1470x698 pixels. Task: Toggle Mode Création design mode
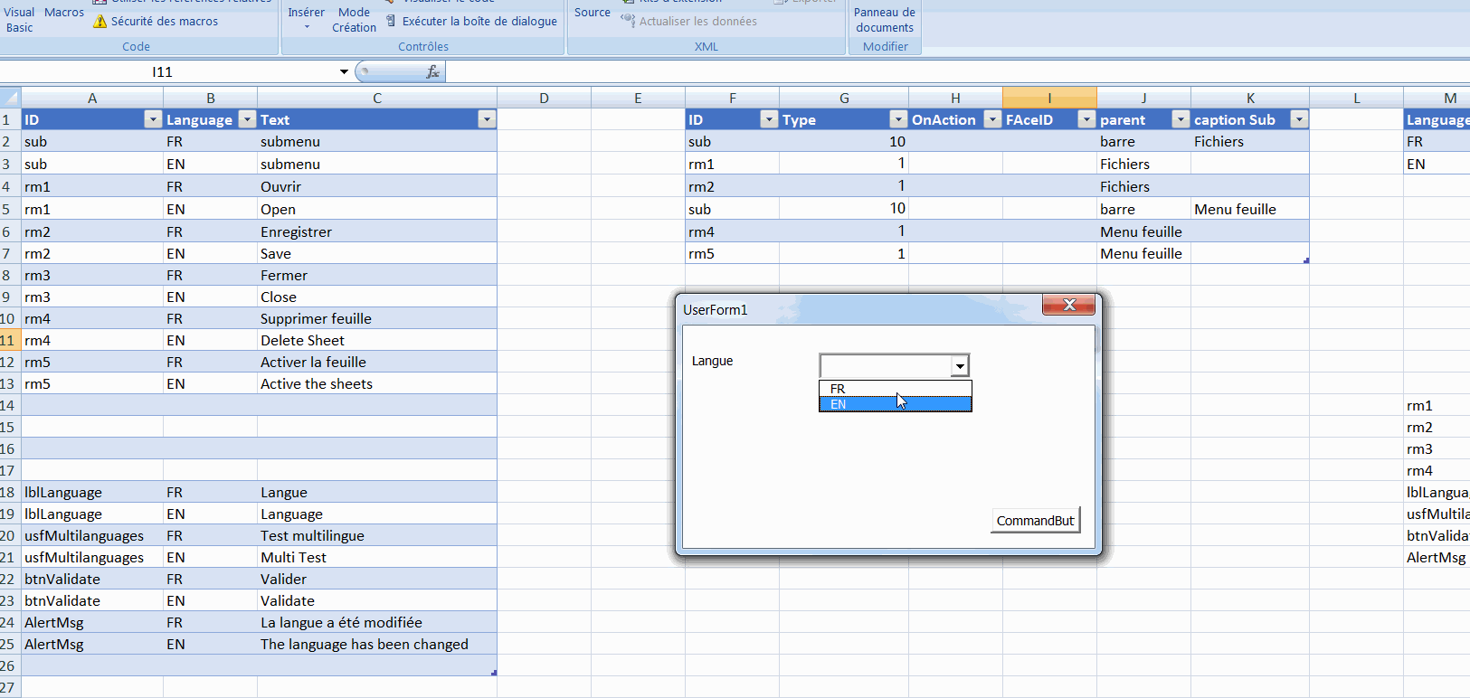[354, 19]
